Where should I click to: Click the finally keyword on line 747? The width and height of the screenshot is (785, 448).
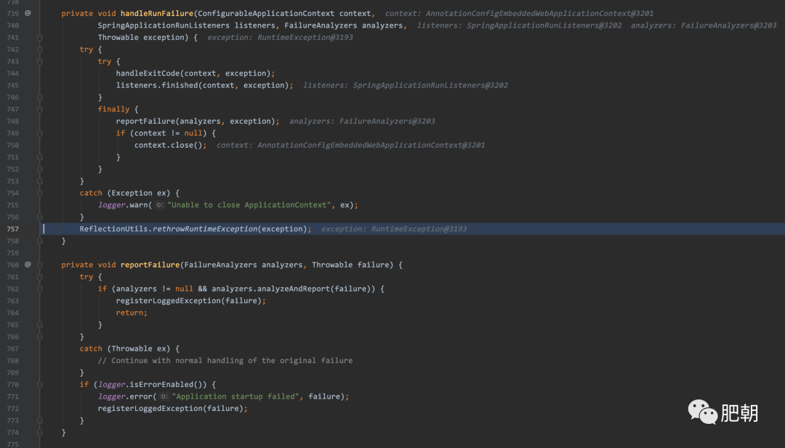tap(113, 109)
